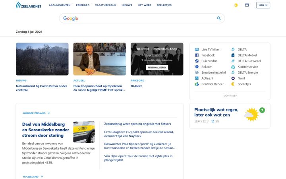The height and width of the screenshot is (179, 286).
Task: Click the Bol.com icon
Action: pyautogui.click(x=197, y=67)
